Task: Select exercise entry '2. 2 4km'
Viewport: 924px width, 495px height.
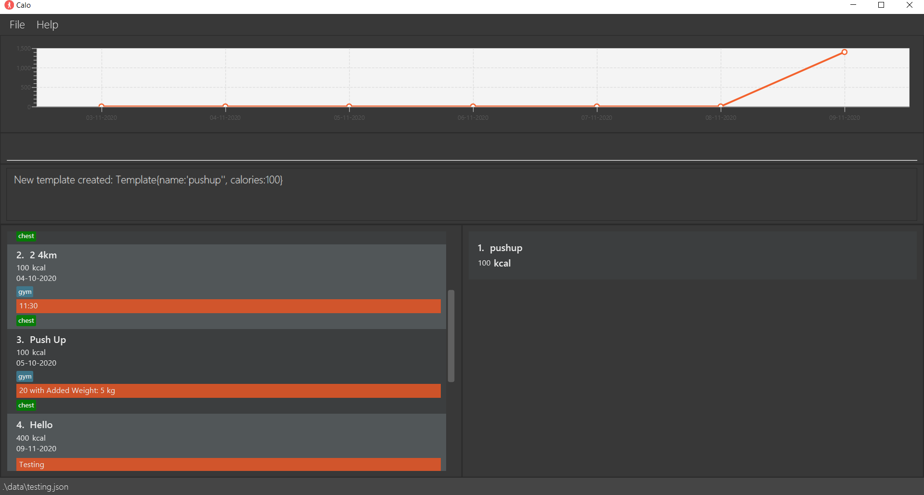Action: tap(227, 287)
